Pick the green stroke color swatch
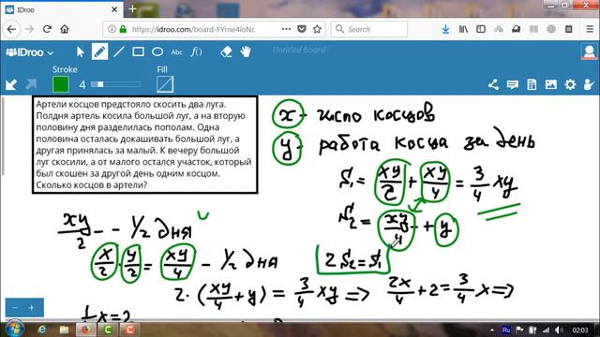Image resolution: width=600 pixels, height=337 pixels. [x=60, y=84]
